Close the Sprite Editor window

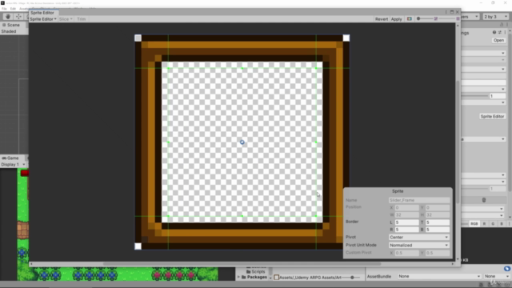click(x=457, y=12)
